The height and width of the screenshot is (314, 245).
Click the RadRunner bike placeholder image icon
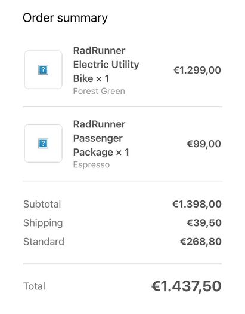pyautogui.click(x=43, y=70)
